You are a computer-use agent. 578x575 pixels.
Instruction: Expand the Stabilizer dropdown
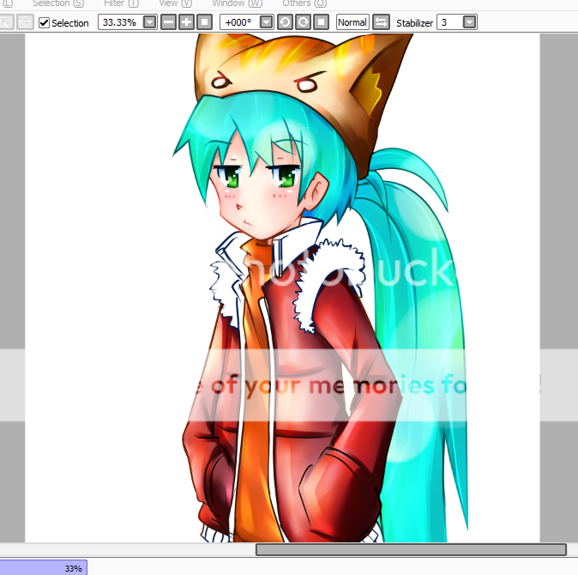[x=469, y=22]
